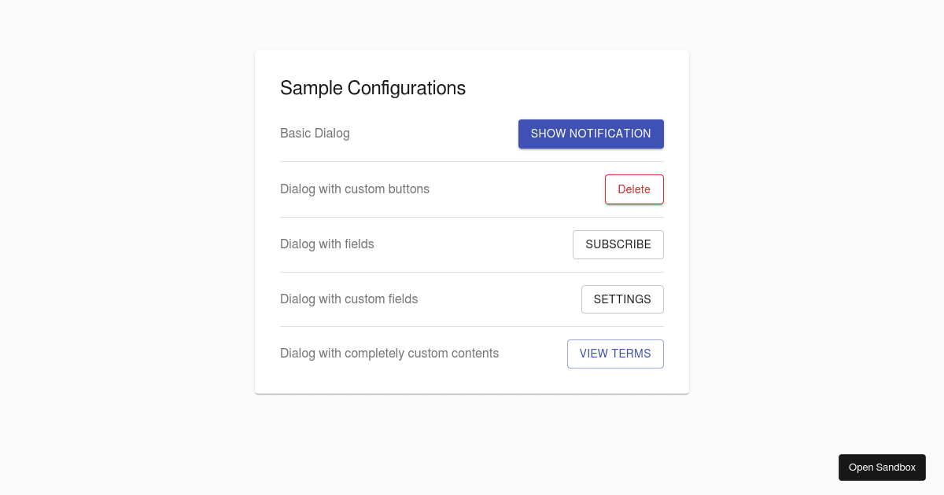Open the custom fields settings dialog

point(622,299)
